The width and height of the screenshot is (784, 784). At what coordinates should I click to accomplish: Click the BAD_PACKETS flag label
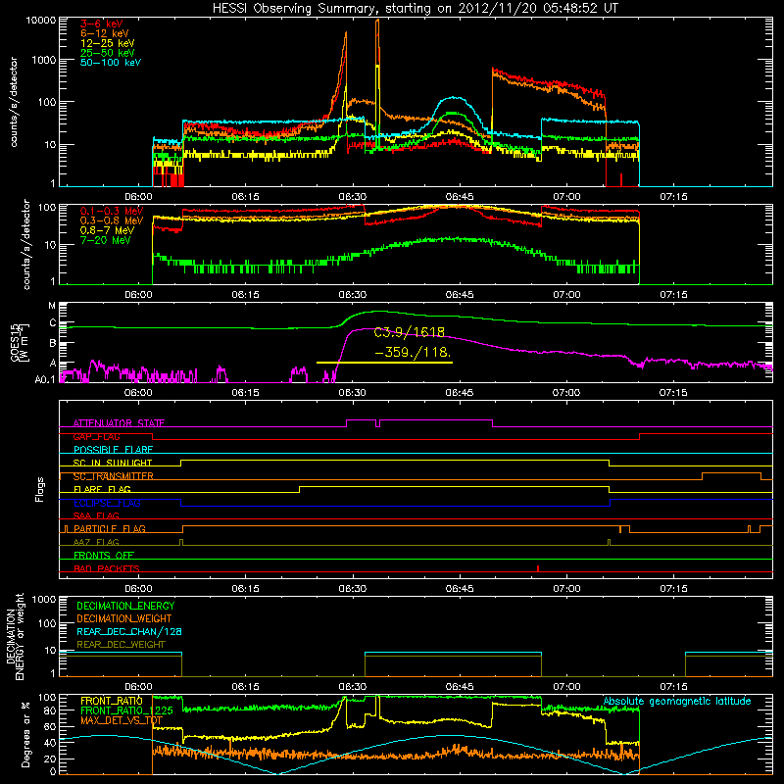107,568
